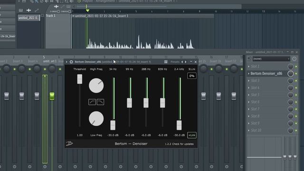Screen dimensions: 304x171
Task: Select the -30.0 dB value under 34 Hz
Action: [x=113, y=135]
